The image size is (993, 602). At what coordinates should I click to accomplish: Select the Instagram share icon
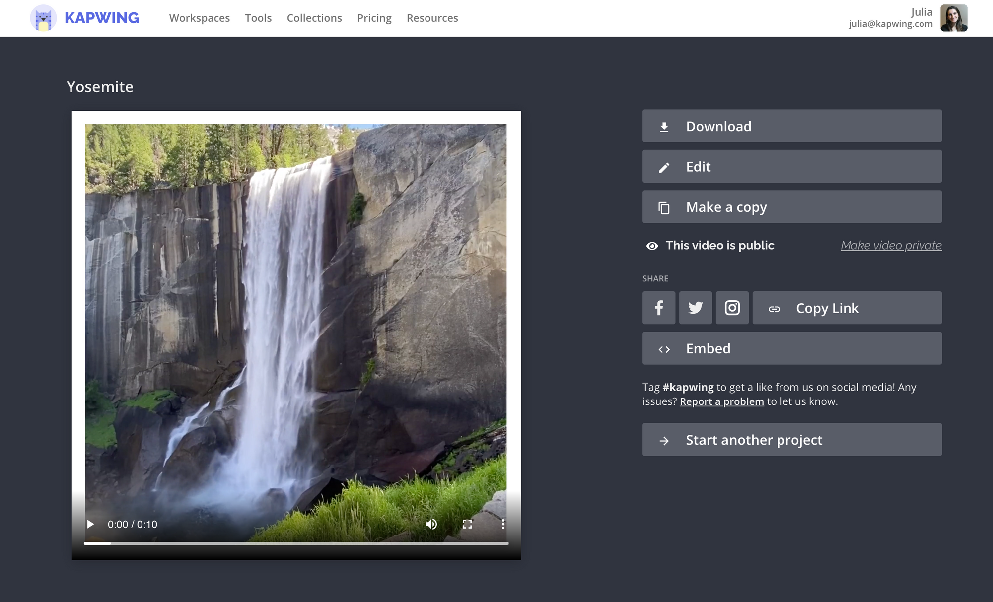[732, 308]
